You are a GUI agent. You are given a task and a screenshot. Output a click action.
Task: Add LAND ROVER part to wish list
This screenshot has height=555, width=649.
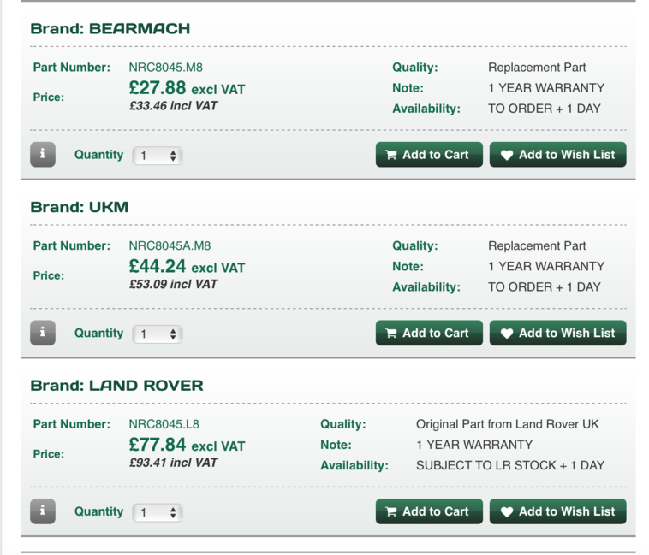(558, 511)
